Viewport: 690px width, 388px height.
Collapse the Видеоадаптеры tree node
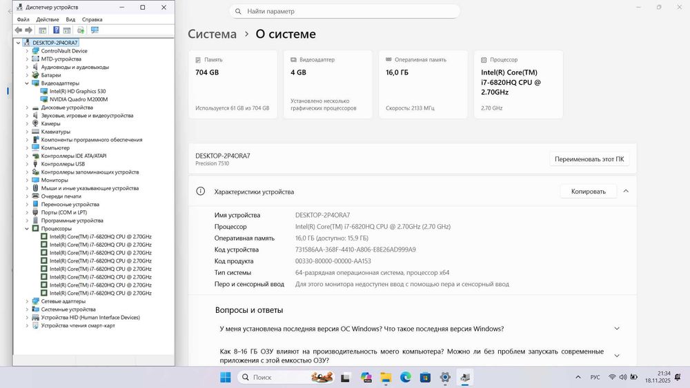[27, 83]
